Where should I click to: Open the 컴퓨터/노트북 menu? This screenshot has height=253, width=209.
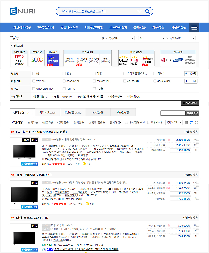(x=69, y=27)
